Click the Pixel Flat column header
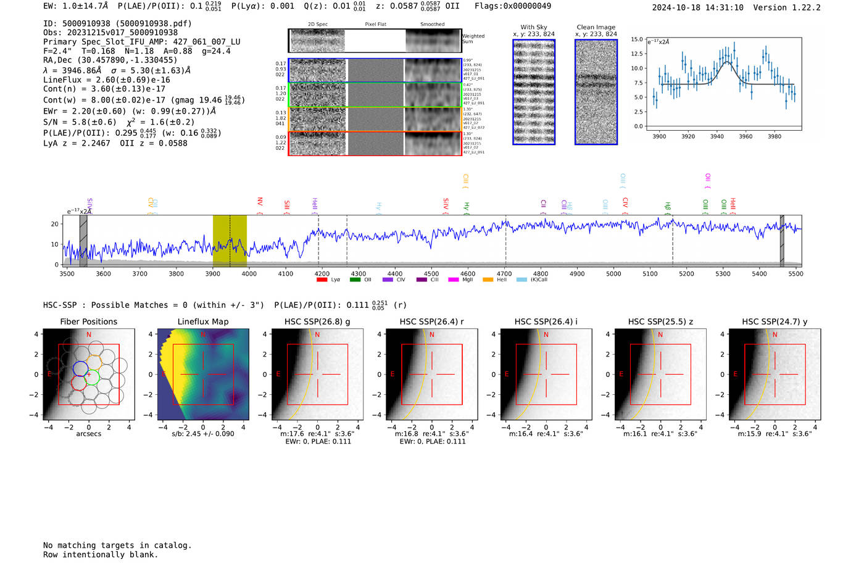Viewport: 864px width, 588px height. point(375,25)
